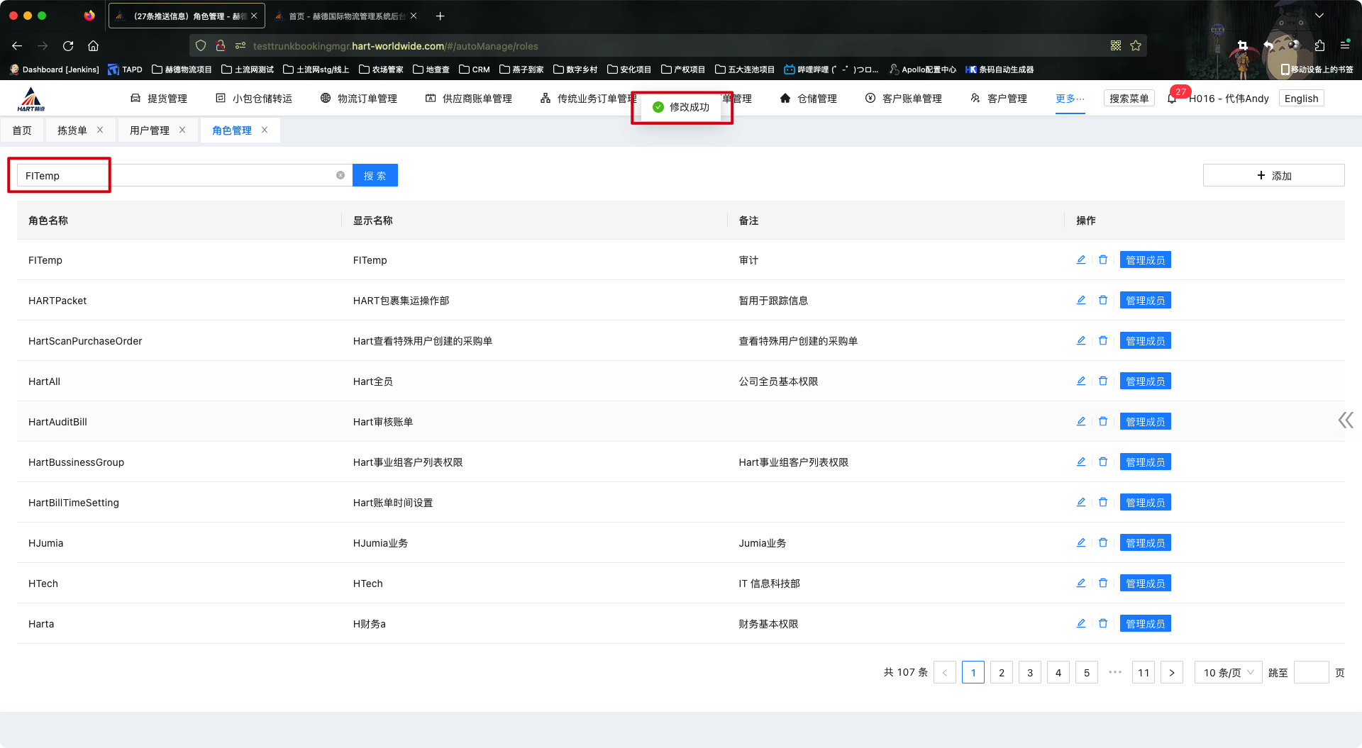Delete the Harta role using trash icon
Image resolution: width=1362 pixels, height=748 pixels.
click(1103, 624)
